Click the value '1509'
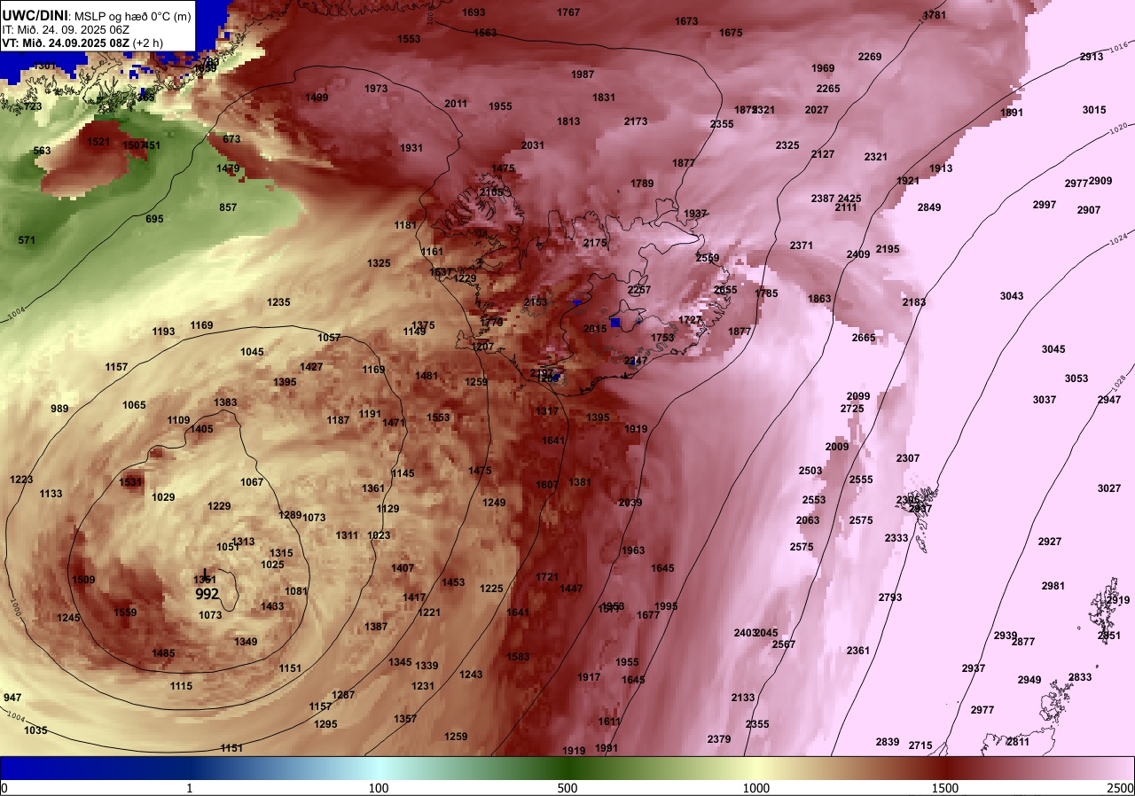Screen dimensions: 1135x796 coord(83,580)
